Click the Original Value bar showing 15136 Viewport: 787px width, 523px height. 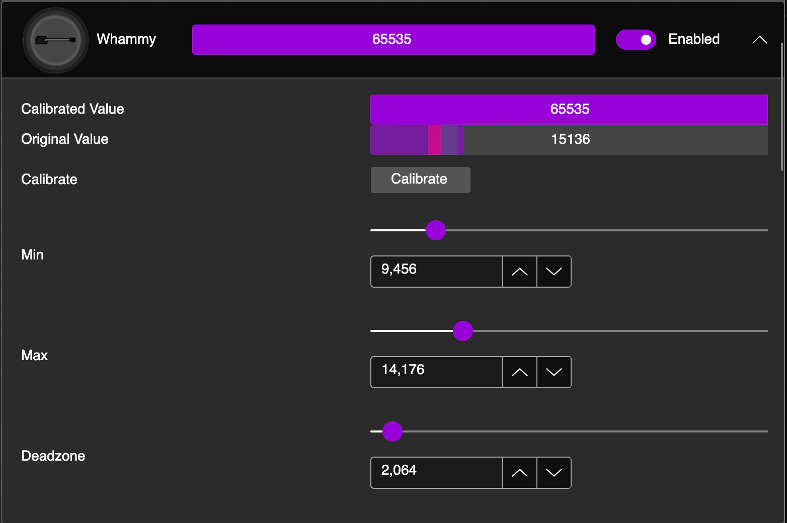click(569, 140)
